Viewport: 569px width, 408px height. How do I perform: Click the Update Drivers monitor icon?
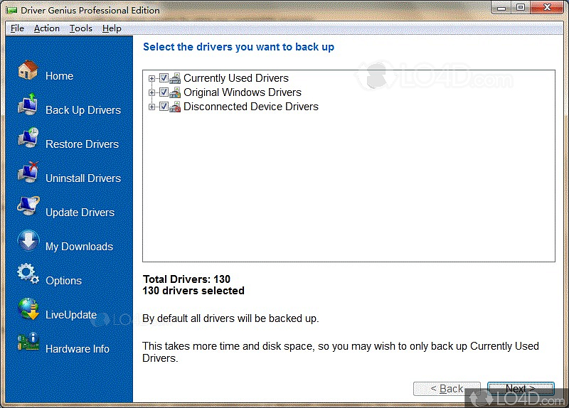[28, 205]
